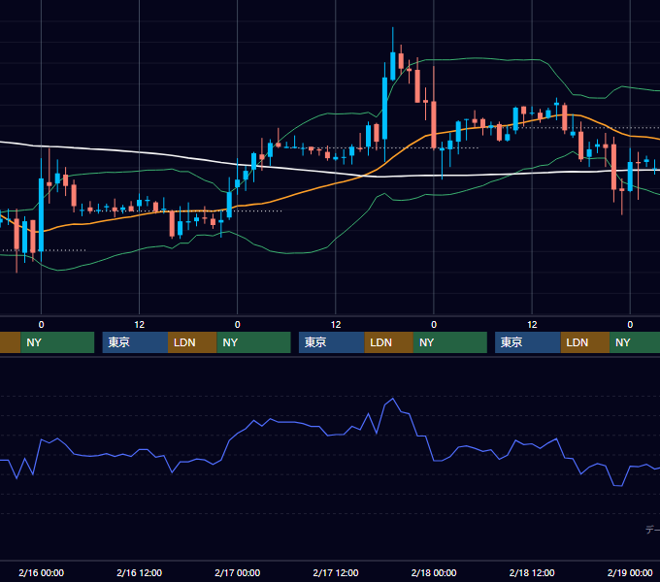Select the LDN session block for 2/17
The image size is (660, 582).
tap(388, 342)
